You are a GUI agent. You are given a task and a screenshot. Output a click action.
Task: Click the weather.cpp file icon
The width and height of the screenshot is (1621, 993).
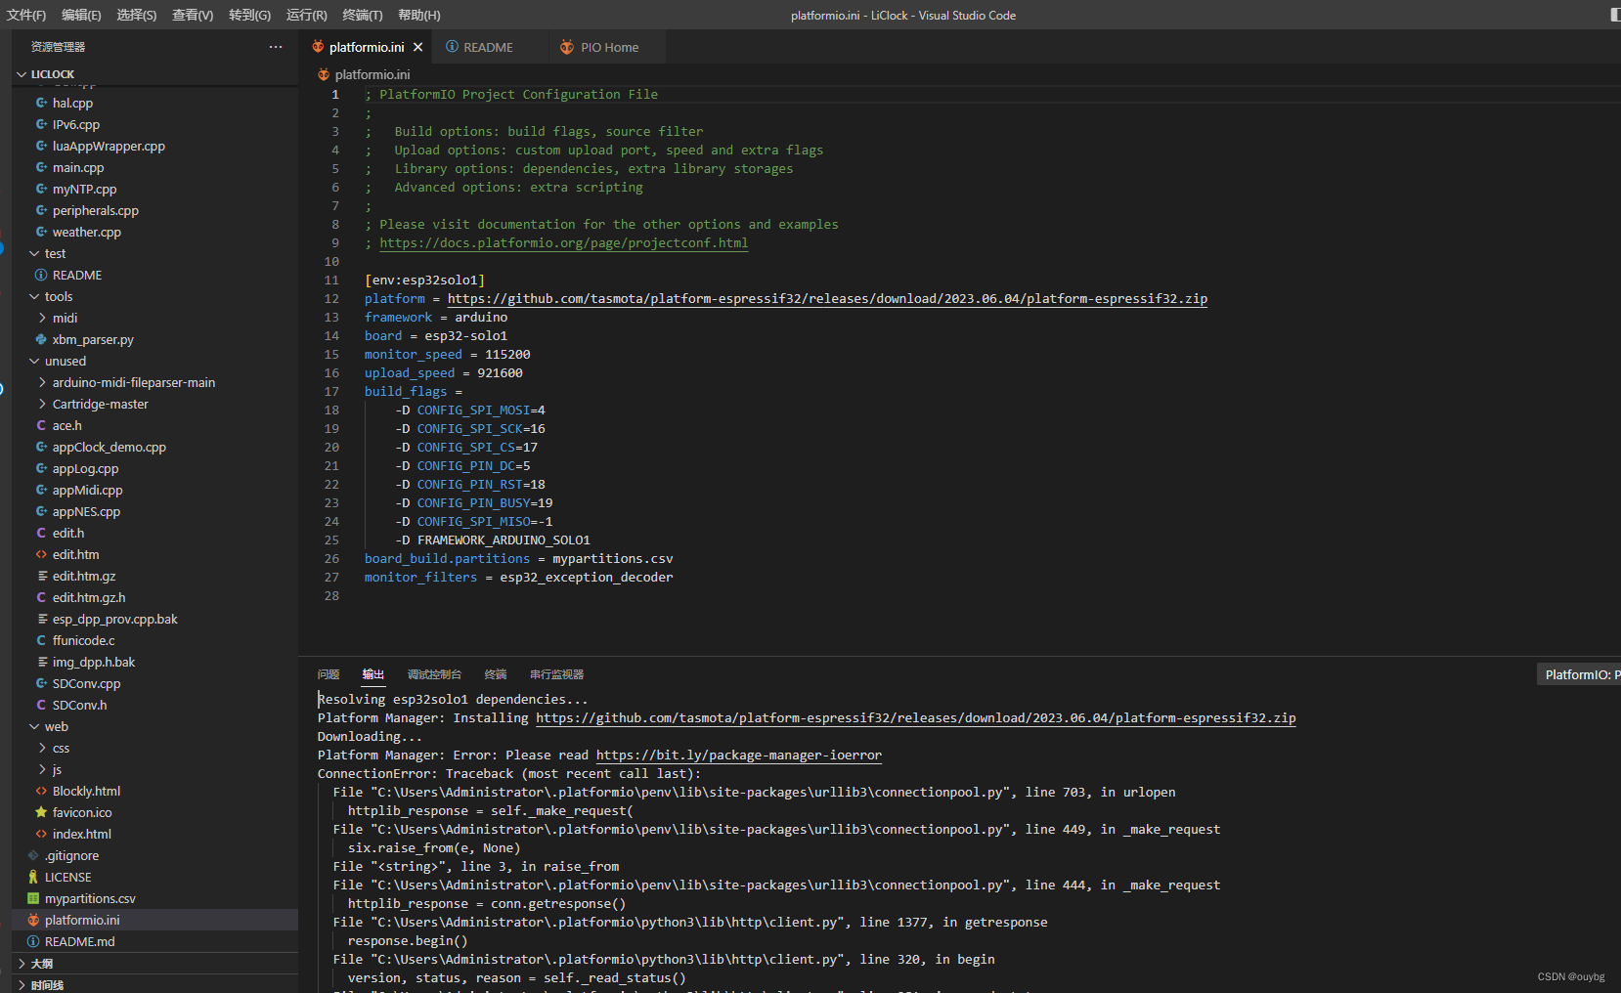click(x=41, y=232)
